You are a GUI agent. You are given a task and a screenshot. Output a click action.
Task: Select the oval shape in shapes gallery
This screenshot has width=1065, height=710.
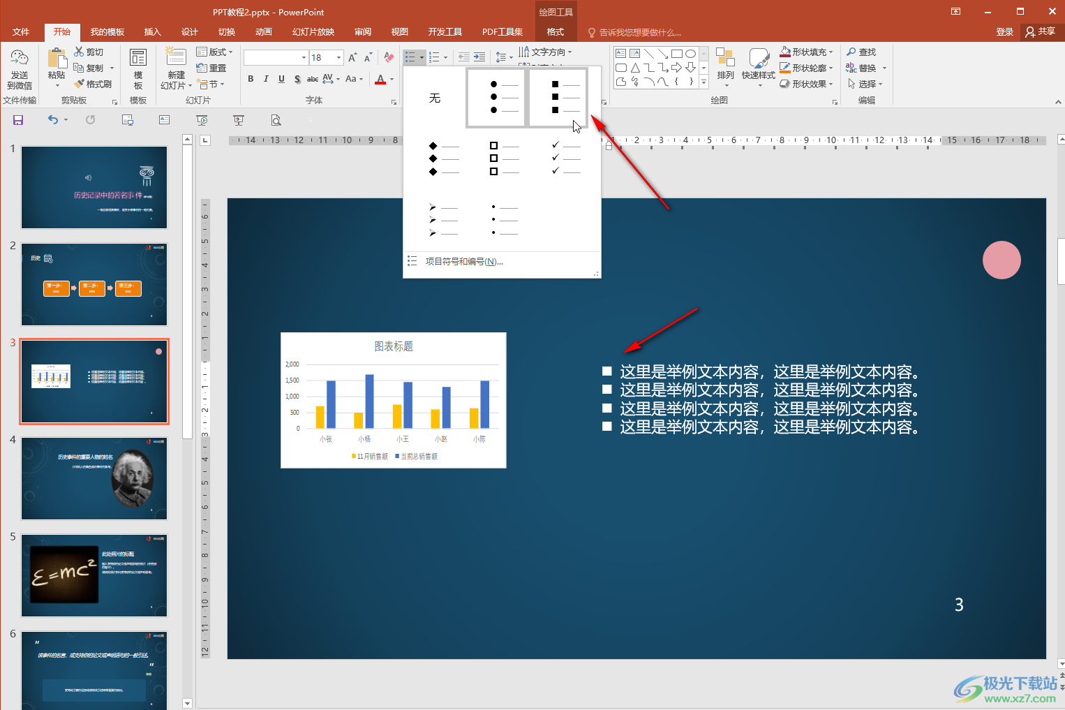click(690, 54)
